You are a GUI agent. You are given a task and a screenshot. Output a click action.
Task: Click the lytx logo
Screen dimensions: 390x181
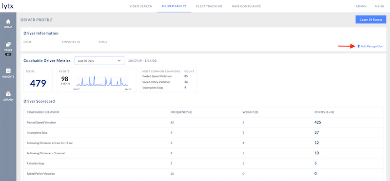(8, 6)
